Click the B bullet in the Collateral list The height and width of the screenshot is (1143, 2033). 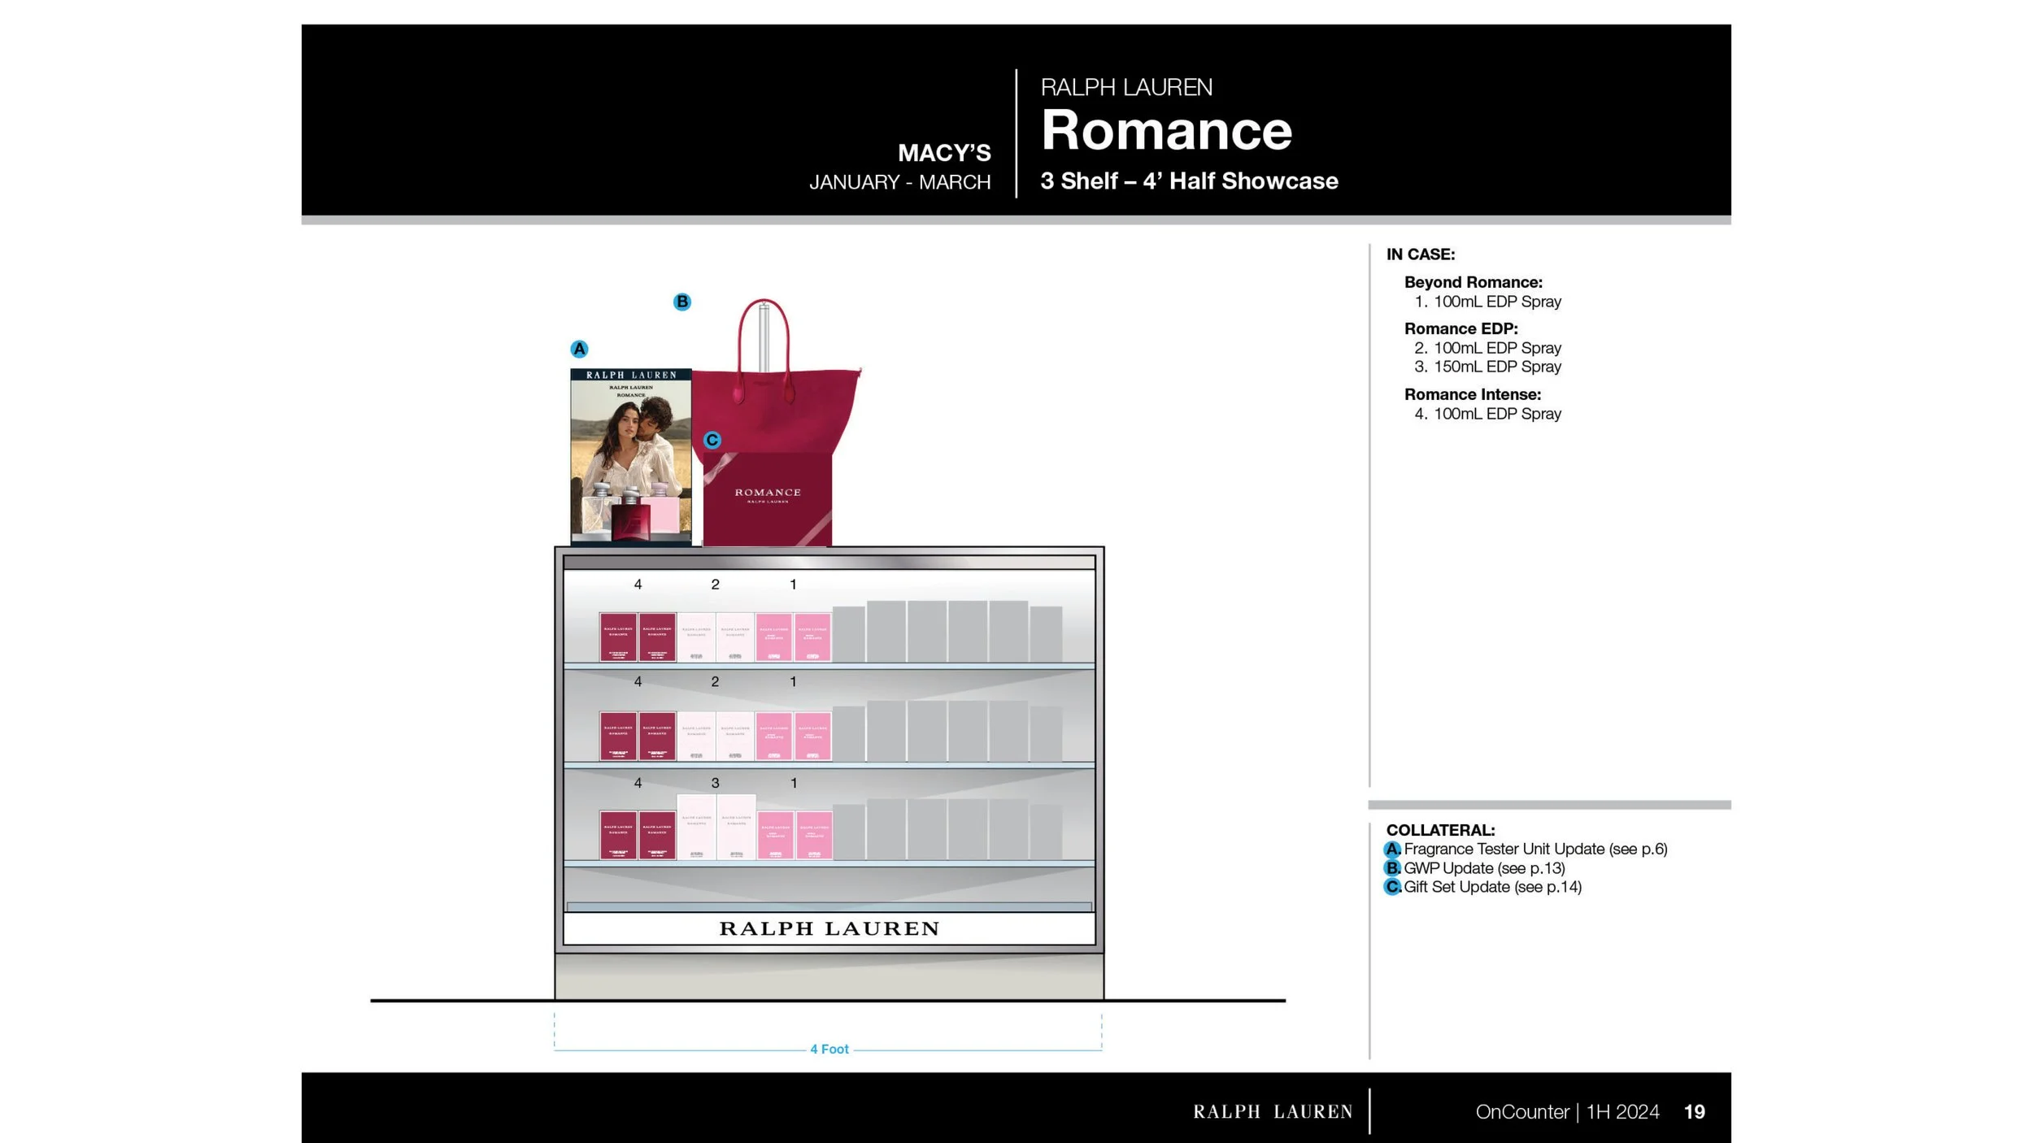(x=1392, y=867)
